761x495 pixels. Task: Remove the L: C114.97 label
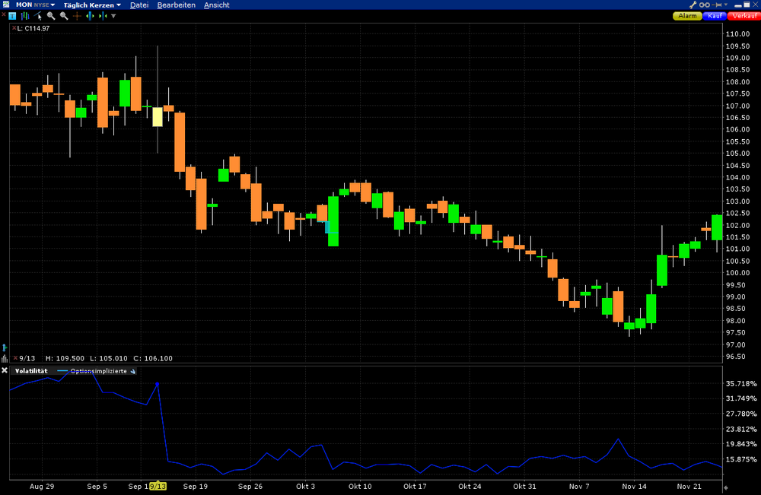(x=14, y=28)
